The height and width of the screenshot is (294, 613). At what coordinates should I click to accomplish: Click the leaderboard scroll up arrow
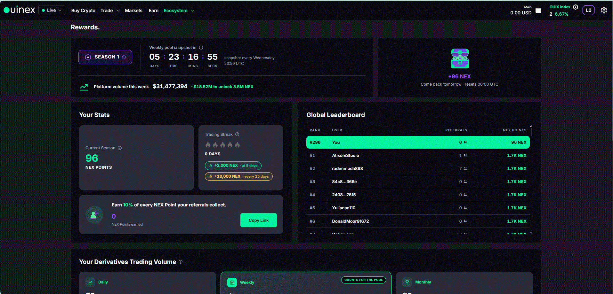(531, 127)
